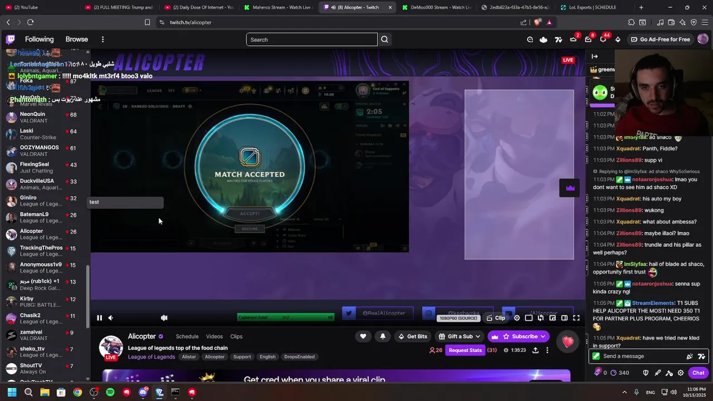Viewport: 713px width, 401px height.
Task: Show hidden system tray icons chevron
Action: 624,392
